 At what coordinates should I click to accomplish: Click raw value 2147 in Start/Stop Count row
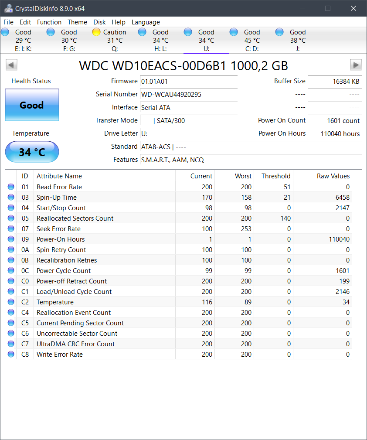click(342, 208)
